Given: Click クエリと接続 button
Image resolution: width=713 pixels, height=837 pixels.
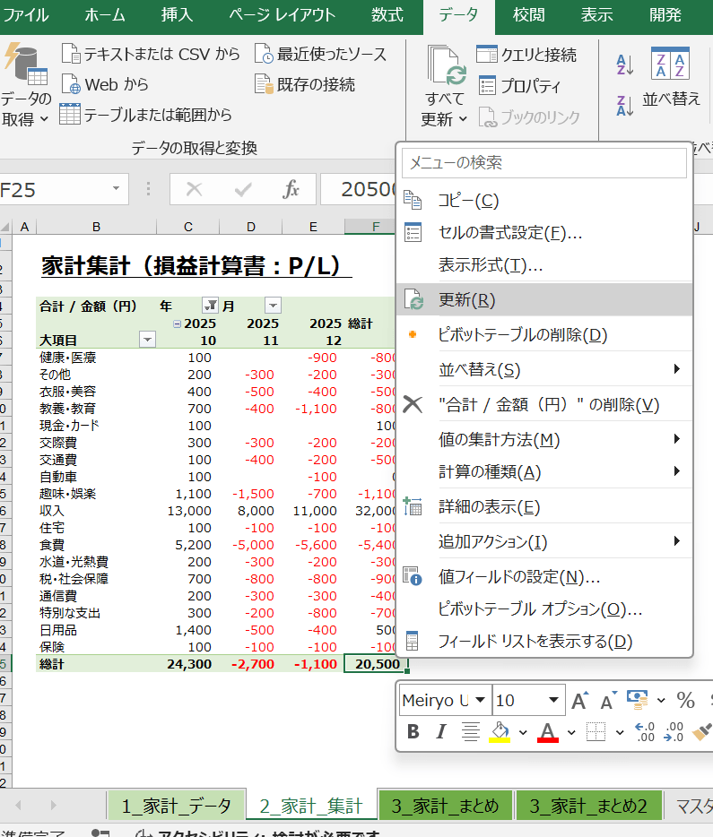Looking at the screenshot, I should [526, 55].
